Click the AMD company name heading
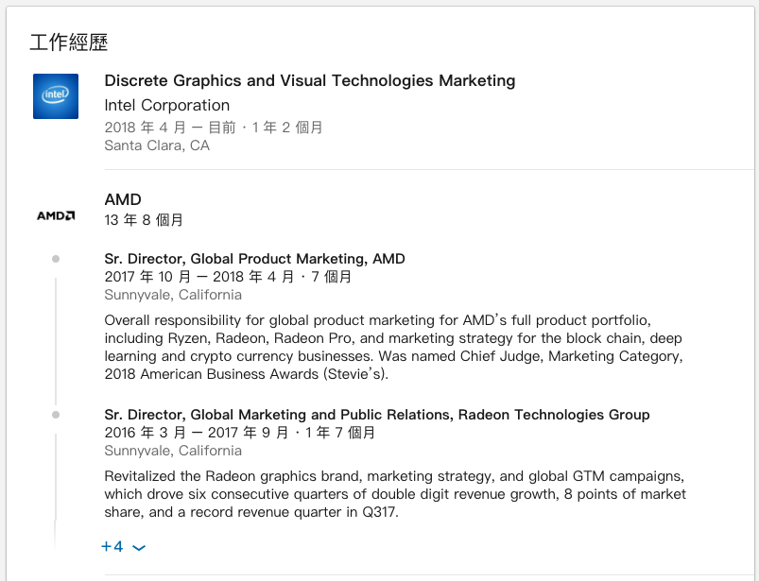 tap(123, 199)
